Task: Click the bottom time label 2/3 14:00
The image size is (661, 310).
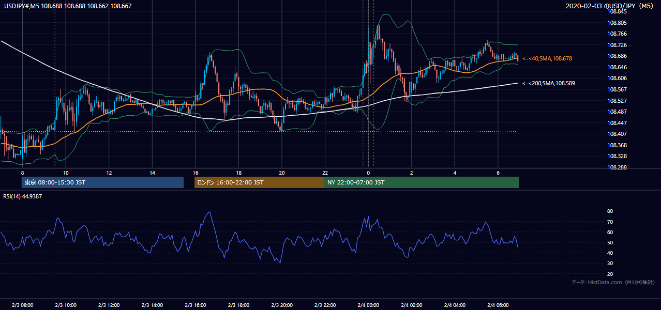Action: click(152, 305)
